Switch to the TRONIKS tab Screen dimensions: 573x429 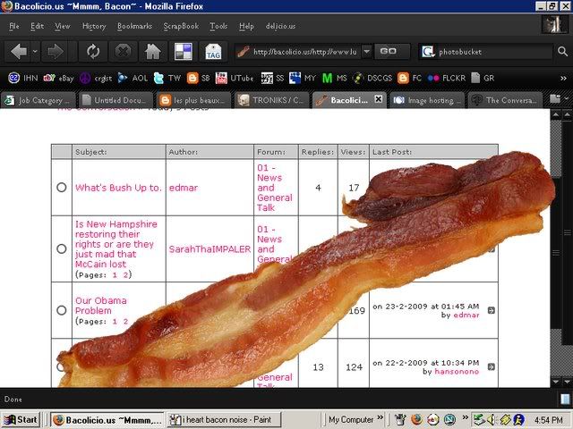271,100
